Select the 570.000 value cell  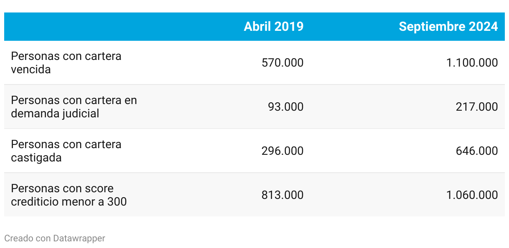[x=282, y=63]
